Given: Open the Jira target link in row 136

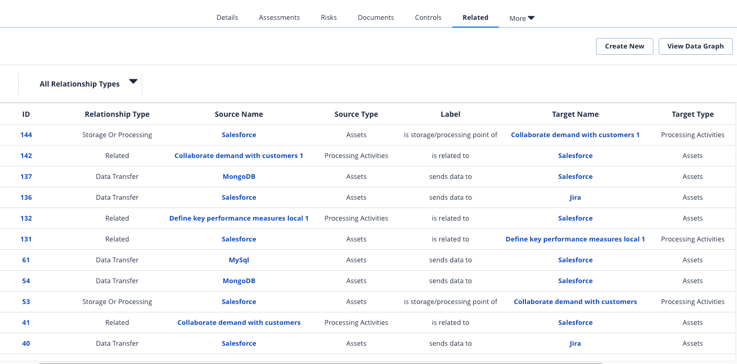Looking at the screenshot, I should [575, 197].
